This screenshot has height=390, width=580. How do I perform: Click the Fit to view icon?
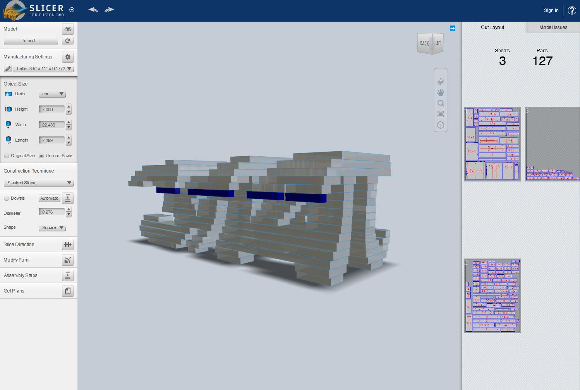coord(441,114)
